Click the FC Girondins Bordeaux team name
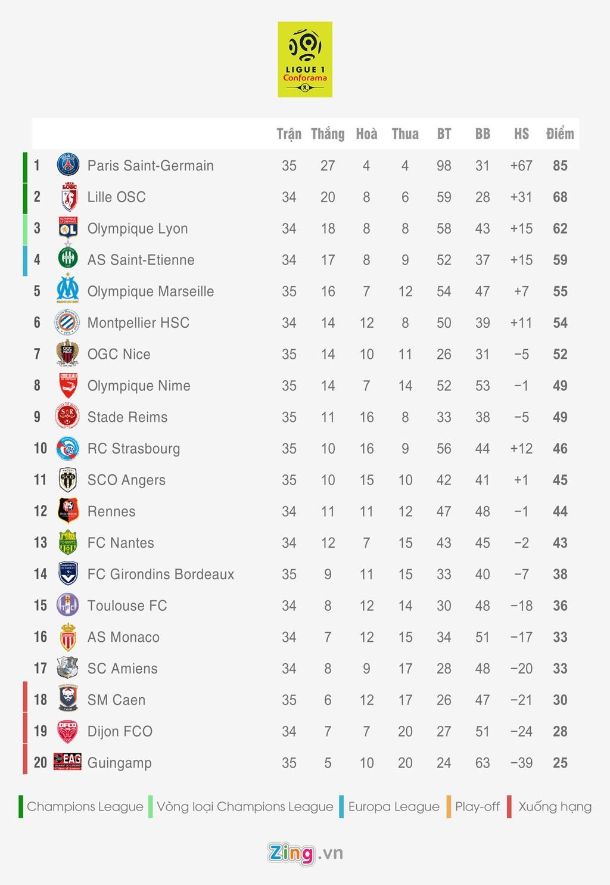 (160, 575)
